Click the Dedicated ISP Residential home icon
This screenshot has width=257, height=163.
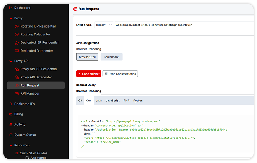pyautogui.click(x=17, y=43)
